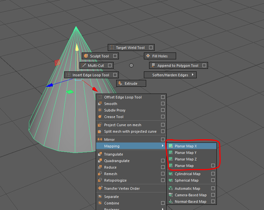Click the Triangulate icon
This screenshot has width=264, height=210.
(x=100, y=154)
